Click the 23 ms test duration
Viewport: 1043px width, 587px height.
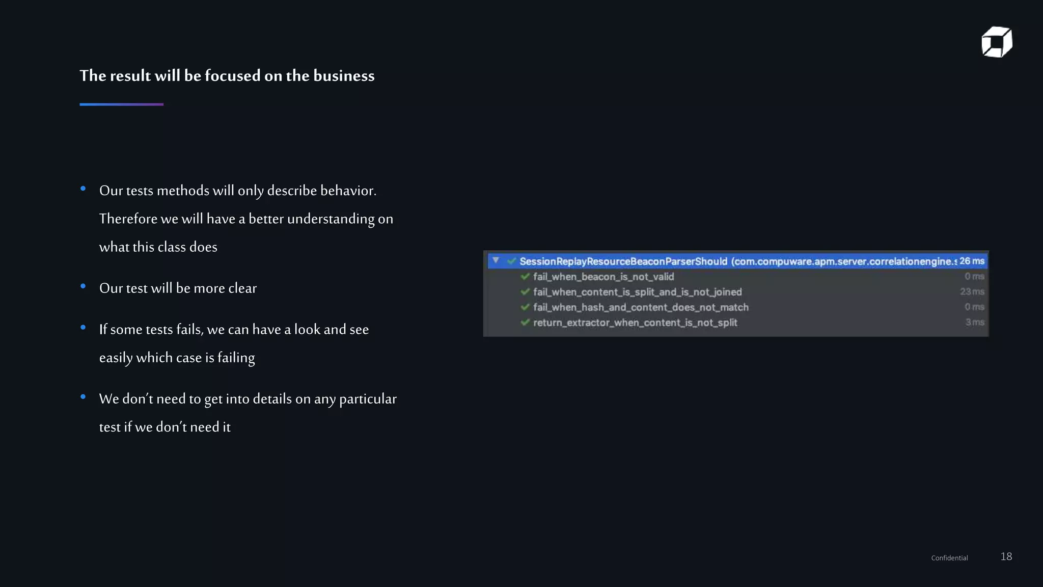(972, 292)
